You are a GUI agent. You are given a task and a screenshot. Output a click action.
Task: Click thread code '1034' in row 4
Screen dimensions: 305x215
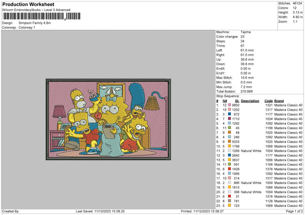click(269, 119)
